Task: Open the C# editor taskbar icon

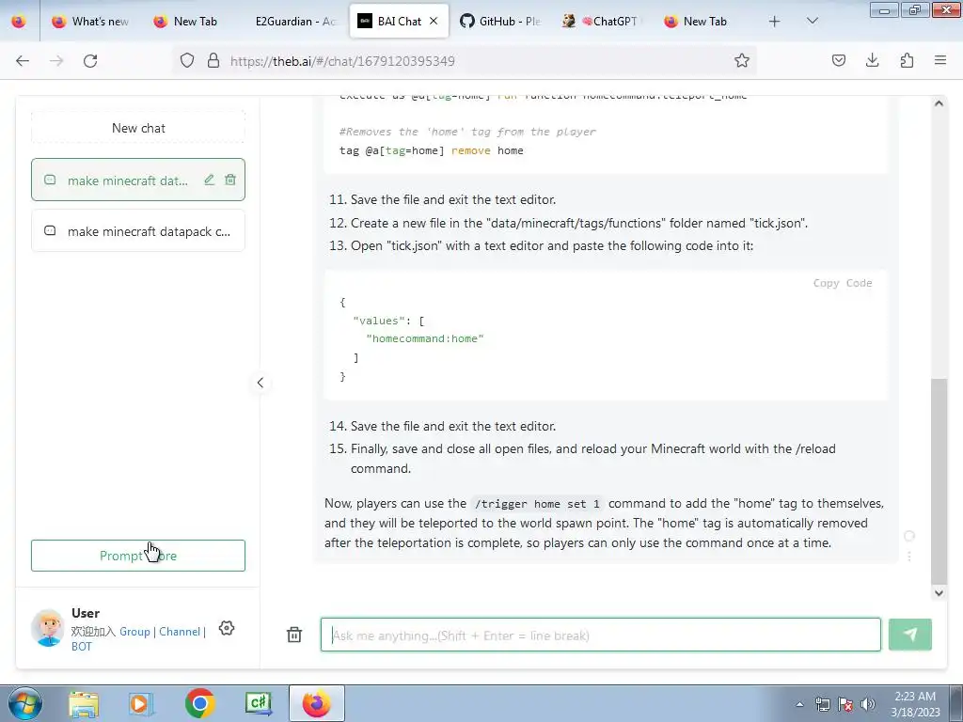Action: pyautogui.click(x=258, y=703)
